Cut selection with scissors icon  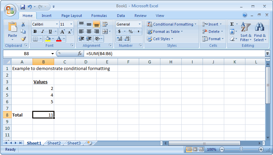pyautogui.click(x=23, y=24)
